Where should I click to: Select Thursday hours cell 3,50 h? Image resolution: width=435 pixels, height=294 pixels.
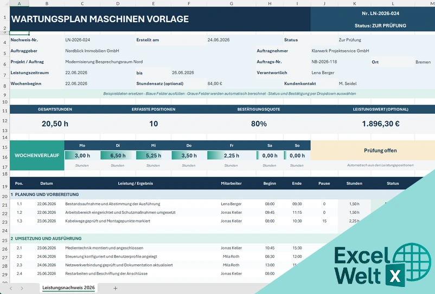(189, 155)
